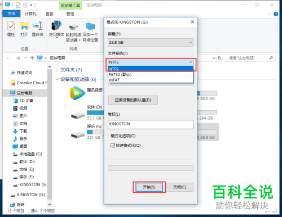Collapse Devices and drives (设备和驱动器) group
Viewport: 282px width, 217px height.
coord(57,79)
